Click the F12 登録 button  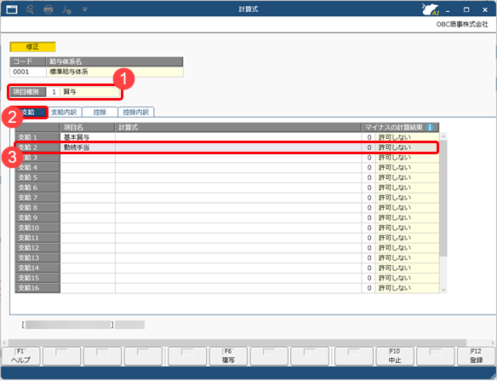point(477,356)
